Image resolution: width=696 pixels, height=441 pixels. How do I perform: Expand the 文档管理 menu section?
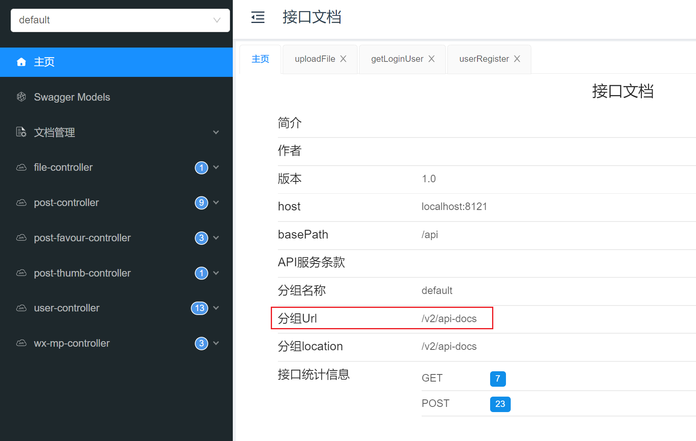[216, 132]
